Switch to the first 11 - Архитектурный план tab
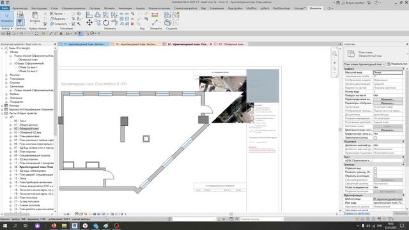Image resolution: width=409 pixels, height=230 pixels. pos(83,44)
